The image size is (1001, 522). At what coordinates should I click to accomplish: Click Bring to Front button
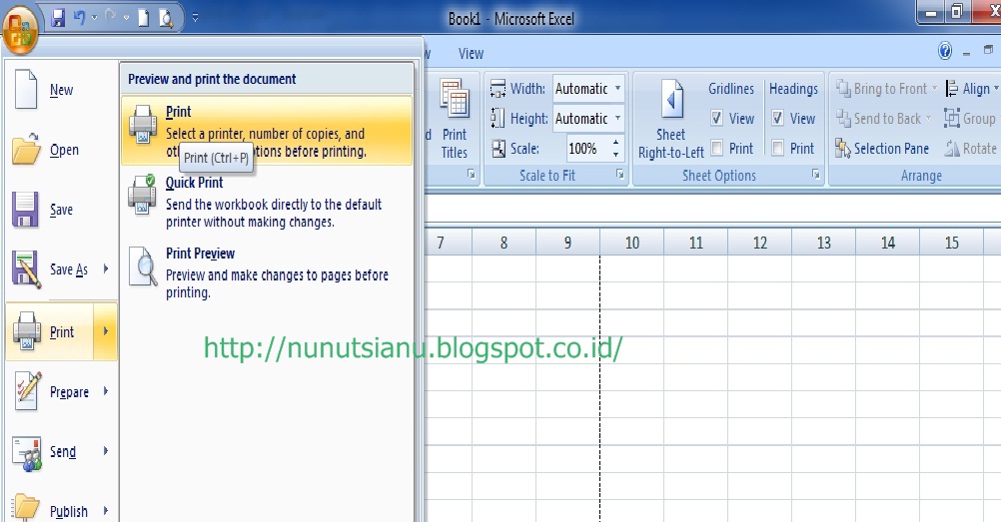pyautogui.click(x=882, y=89)
